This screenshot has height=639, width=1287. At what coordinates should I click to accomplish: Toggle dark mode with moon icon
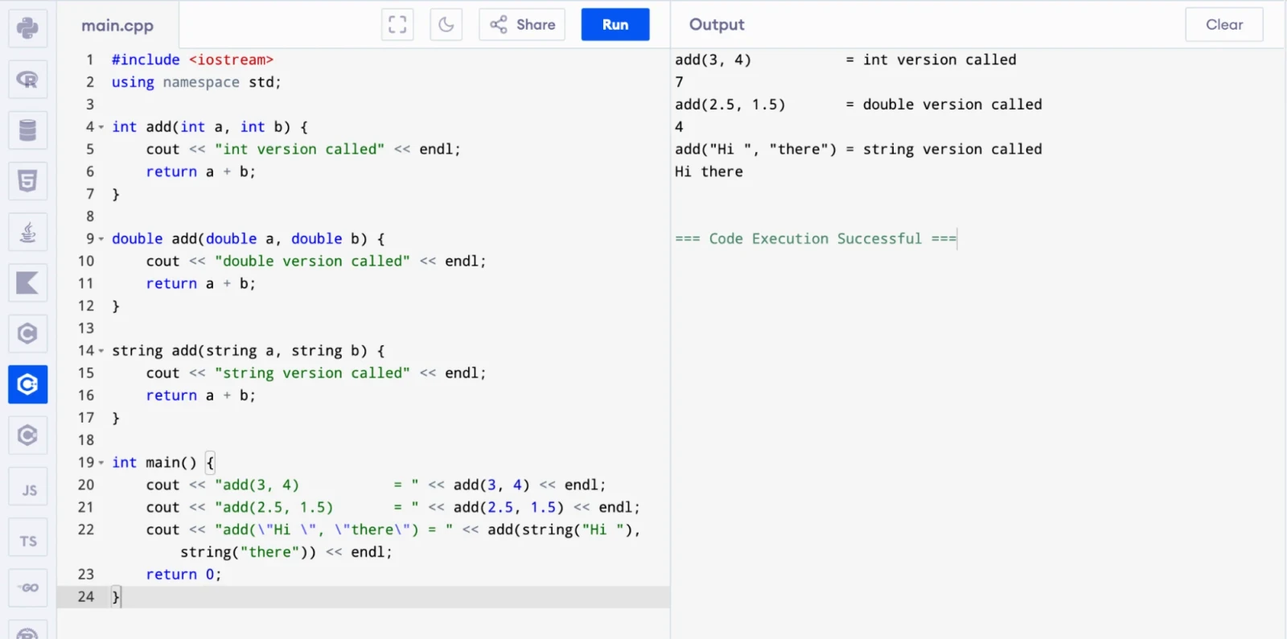446,24
